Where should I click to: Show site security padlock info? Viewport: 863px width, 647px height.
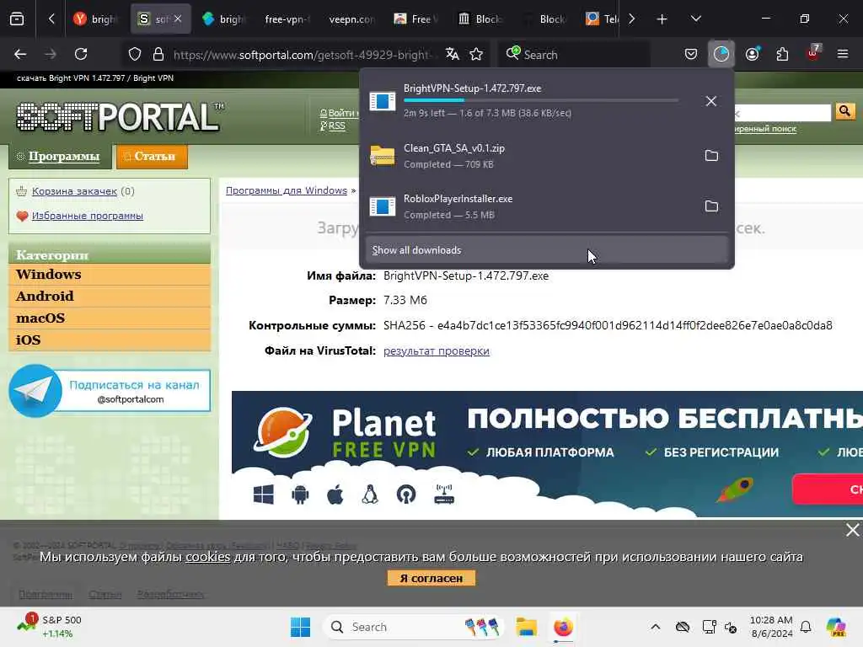[158, 54]
